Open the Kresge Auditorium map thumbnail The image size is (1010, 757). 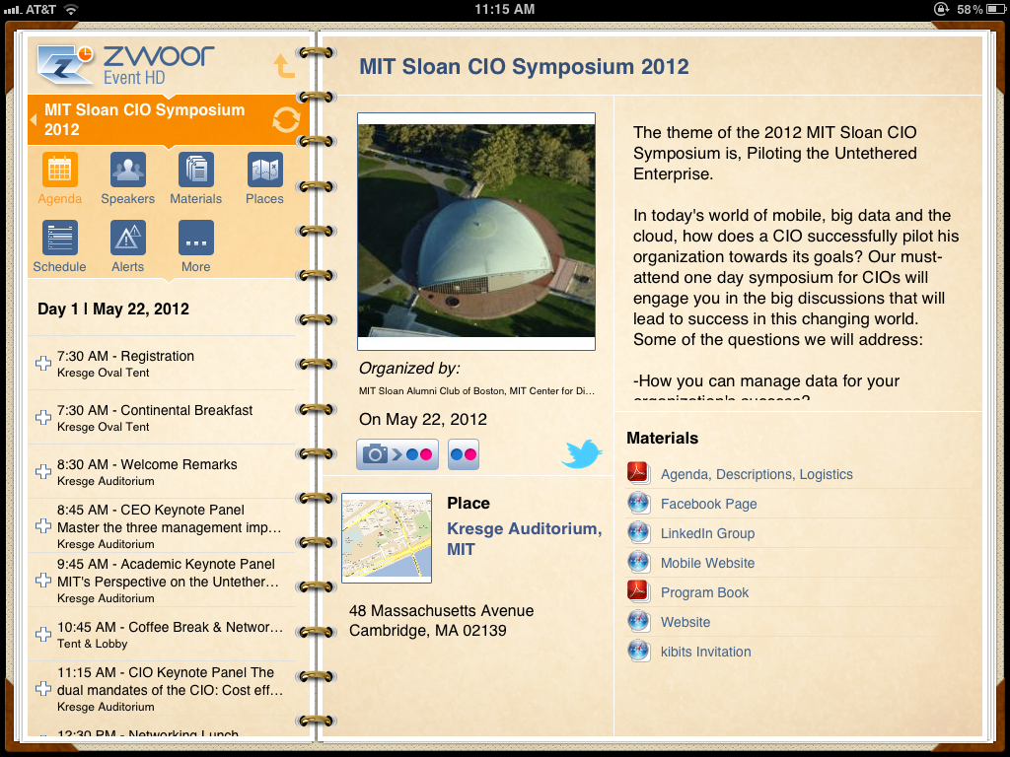tap(387, 538)
